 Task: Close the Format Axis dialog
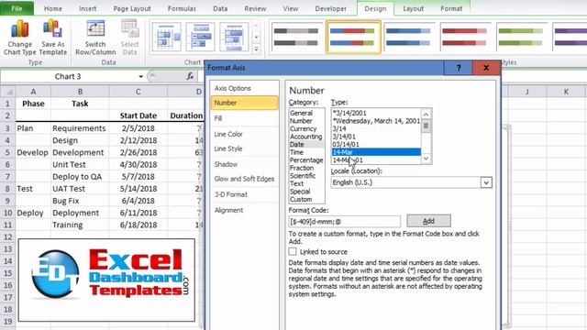(486, 68)
